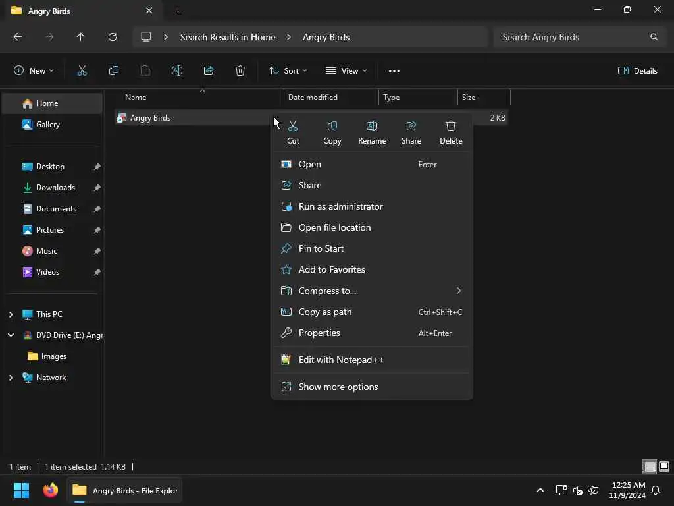Open notification bell in the taskbar

coord(656,490)
